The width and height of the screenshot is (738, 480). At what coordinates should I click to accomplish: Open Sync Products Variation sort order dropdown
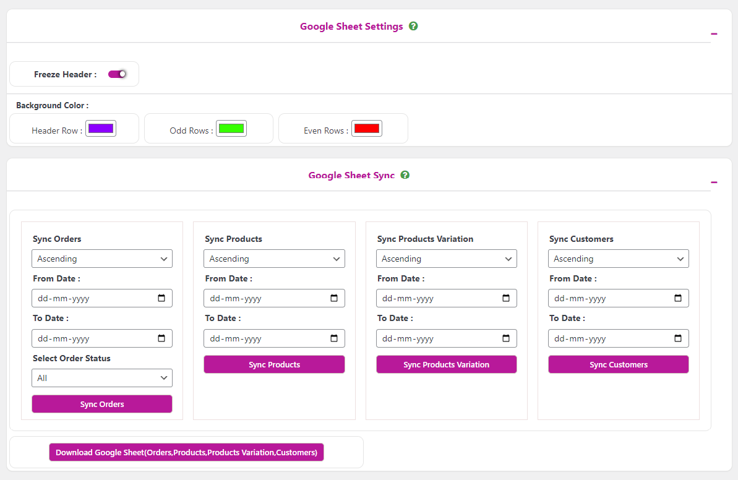pyautogui.click(x=447, y=259)
